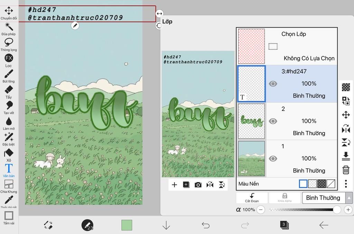Select the Tấm vải canvas tool

tap(9, 218)
